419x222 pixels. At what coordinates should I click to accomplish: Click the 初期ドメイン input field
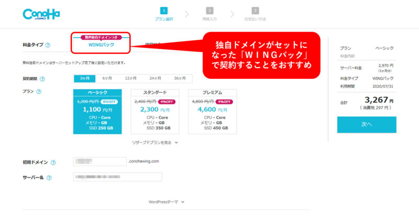100,161
